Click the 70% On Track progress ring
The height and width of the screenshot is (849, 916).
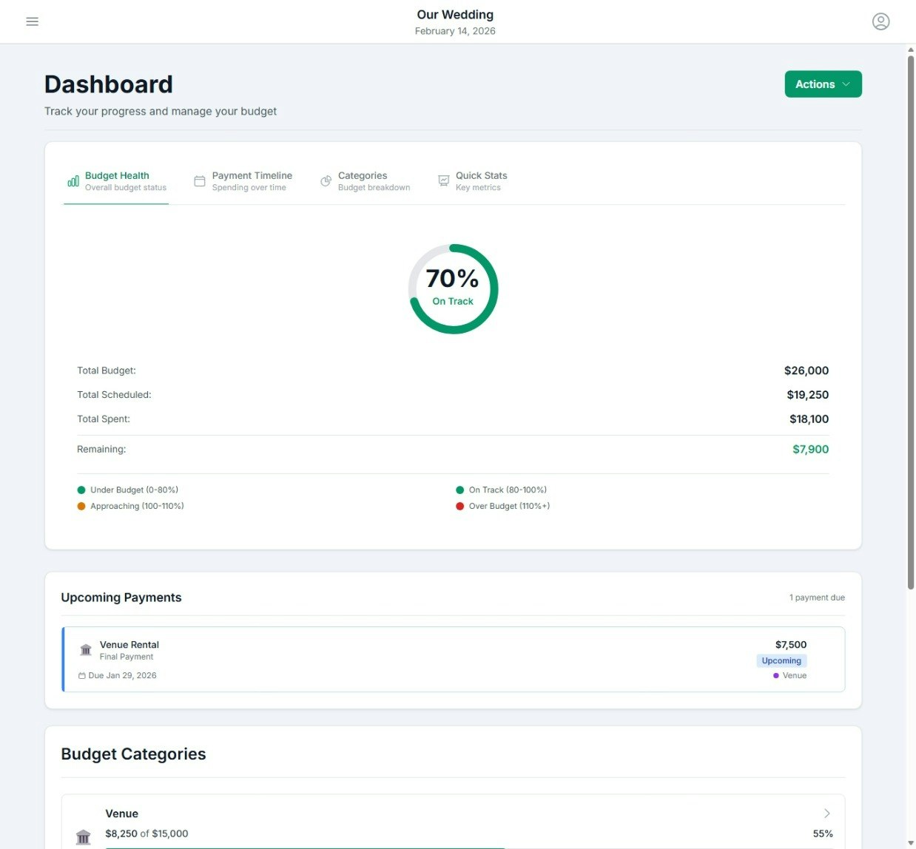pyautogui.click(x=453, y=288)
